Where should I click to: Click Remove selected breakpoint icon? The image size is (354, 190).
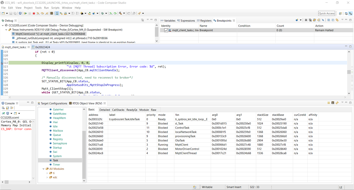point(306,20)
